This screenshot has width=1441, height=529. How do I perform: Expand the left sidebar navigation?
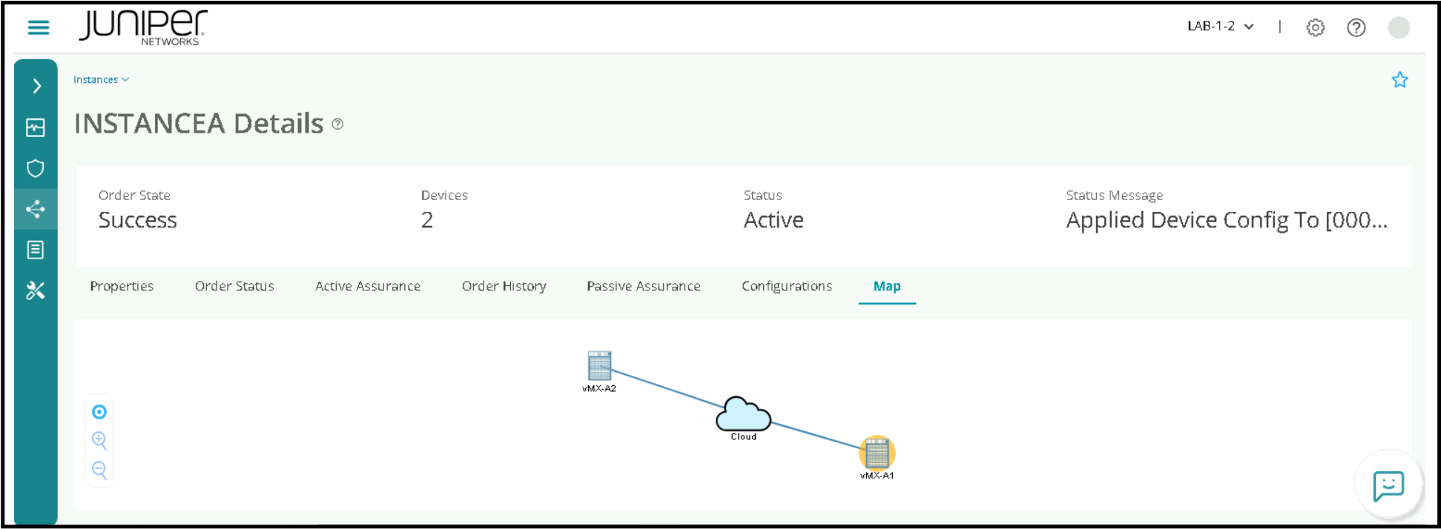(36, 86)
